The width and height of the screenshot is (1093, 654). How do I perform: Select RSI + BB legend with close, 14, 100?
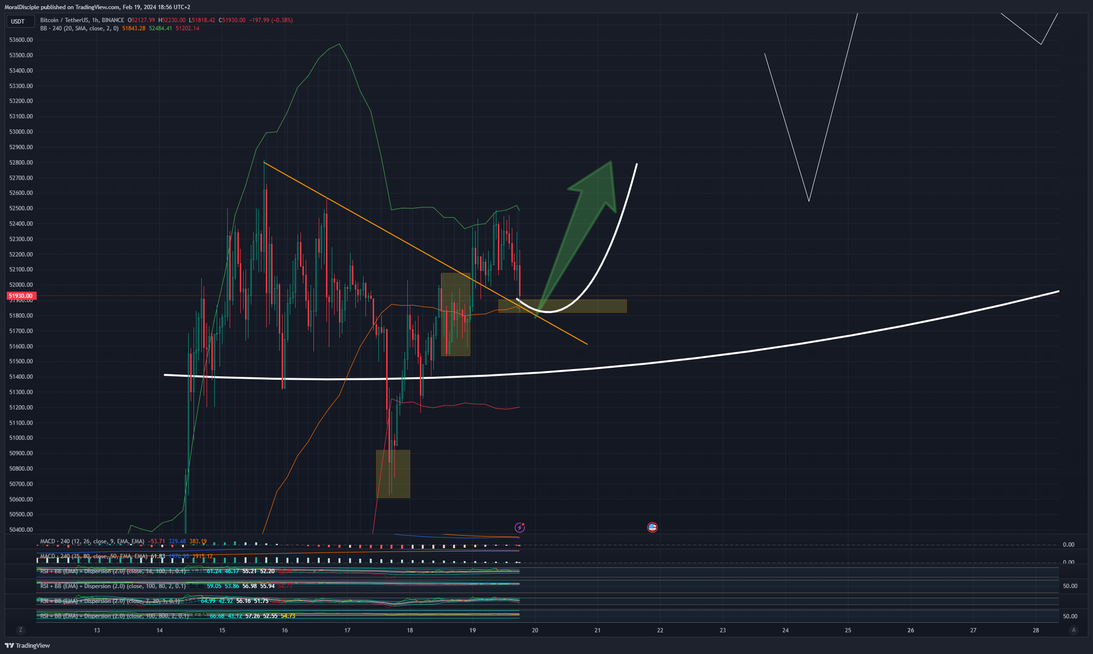113,571
